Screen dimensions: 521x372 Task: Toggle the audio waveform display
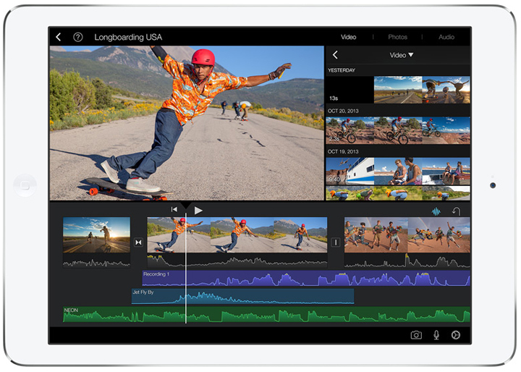(x=436, y=211)
